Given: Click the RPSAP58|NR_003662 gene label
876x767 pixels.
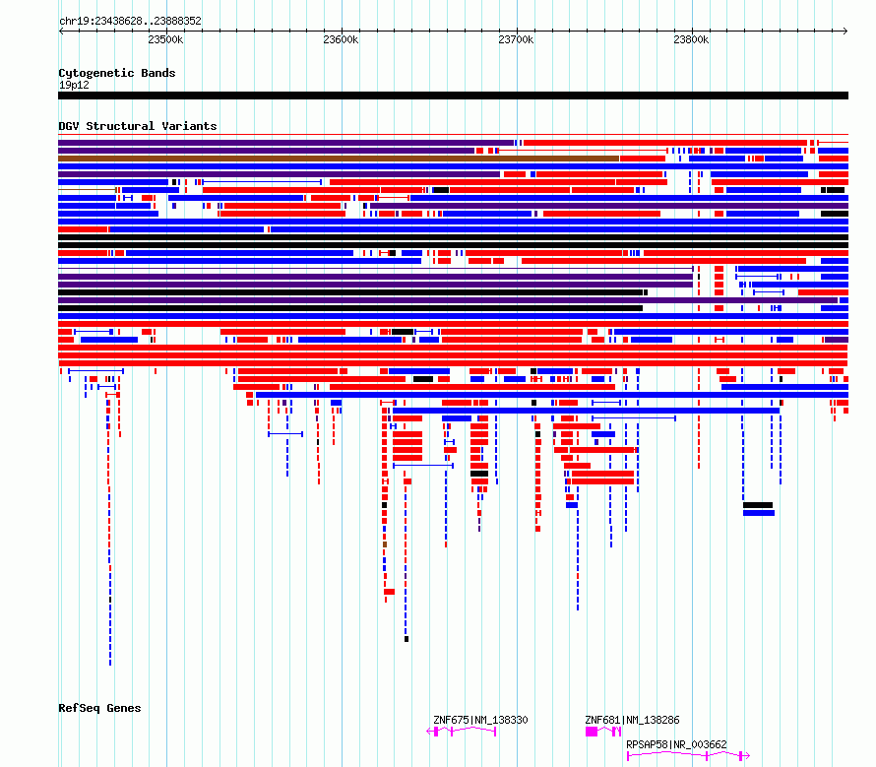Looking at the screenshot, I should click(x=676, y=744).
